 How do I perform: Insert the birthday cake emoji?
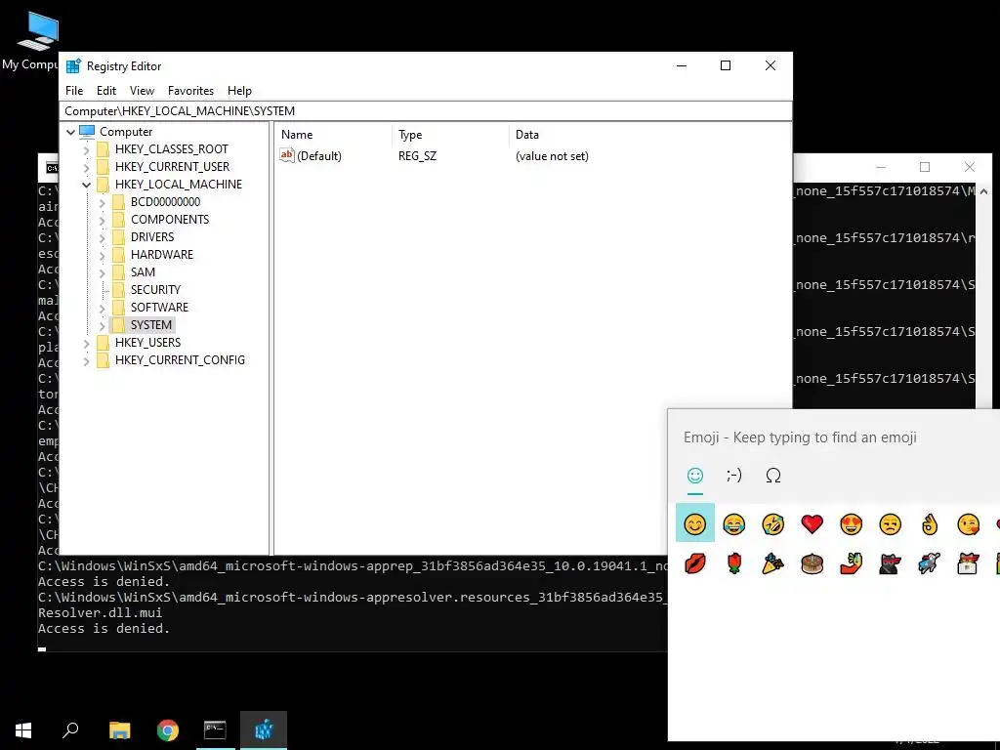(812, 563)
